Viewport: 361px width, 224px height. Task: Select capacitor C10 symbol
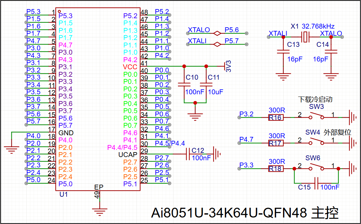click(184, 85)
